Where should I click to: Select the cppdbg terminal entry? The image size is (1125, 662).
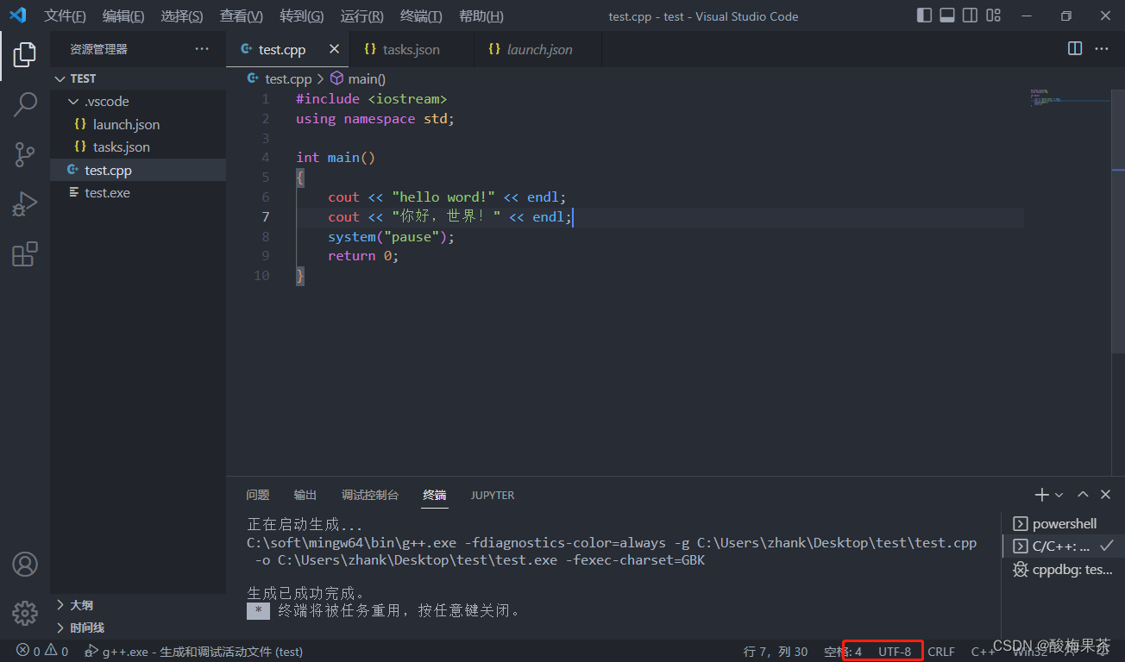1063,569
